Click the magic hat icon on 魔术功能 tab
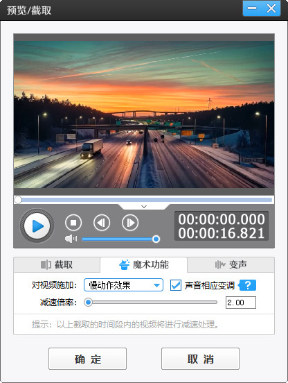 point(124,264)
